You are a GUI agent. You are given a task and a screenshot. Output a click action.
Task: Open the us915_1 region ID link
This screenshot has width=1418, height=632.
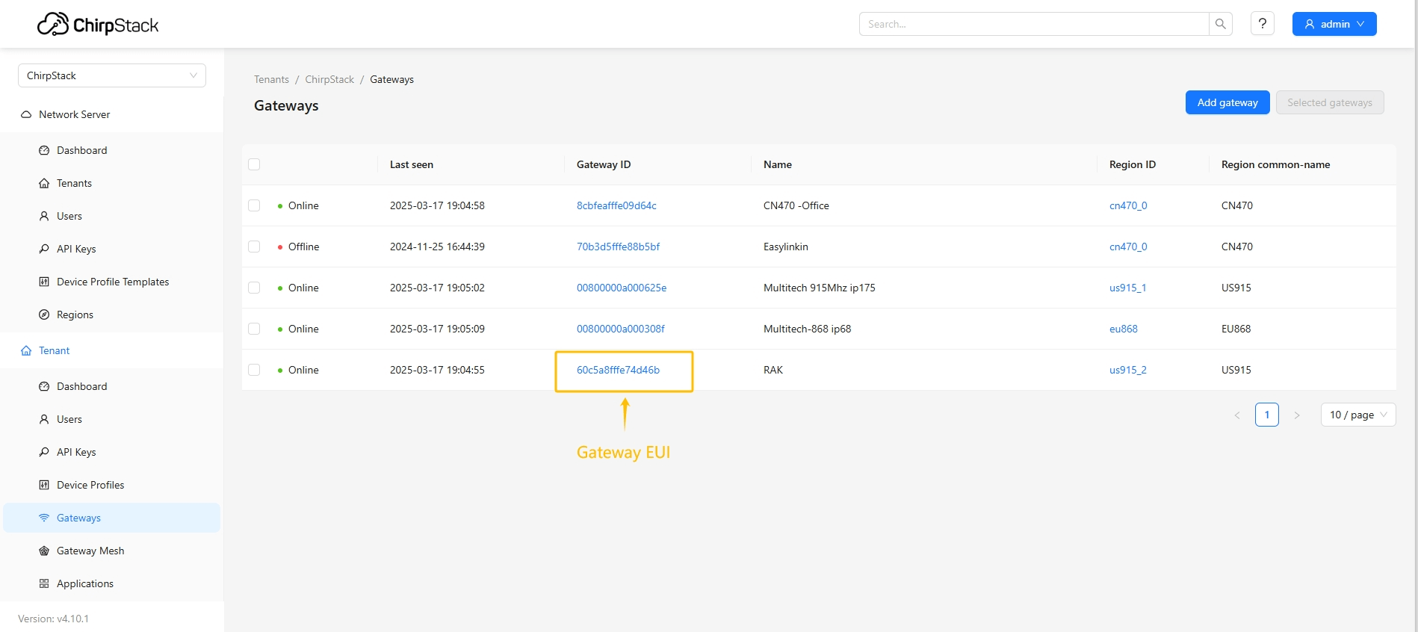[1127, 288]
